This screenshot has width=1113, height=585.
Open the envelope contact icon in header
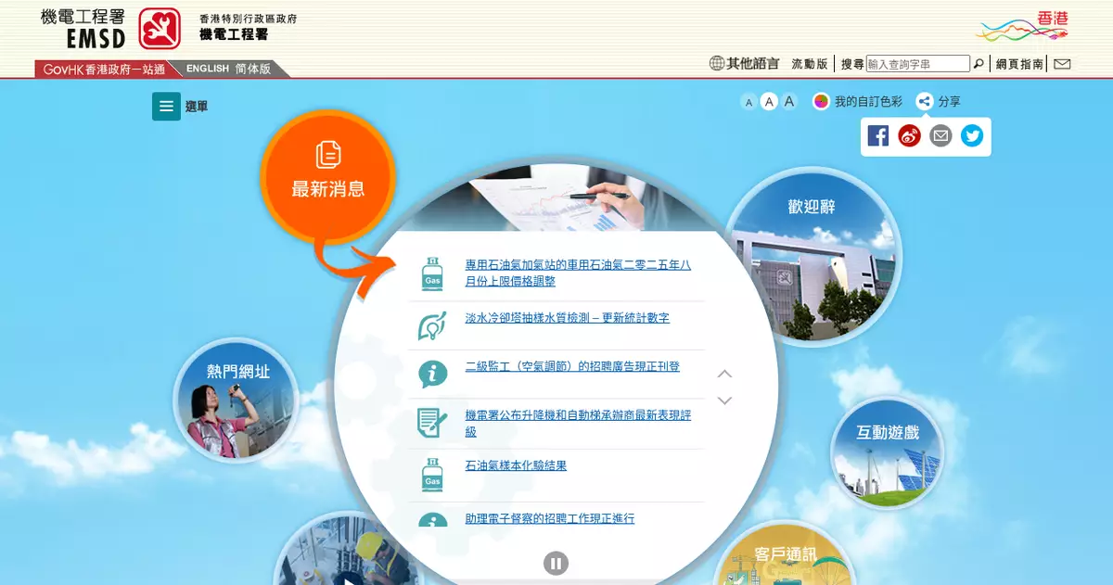tap(1062, 64)
